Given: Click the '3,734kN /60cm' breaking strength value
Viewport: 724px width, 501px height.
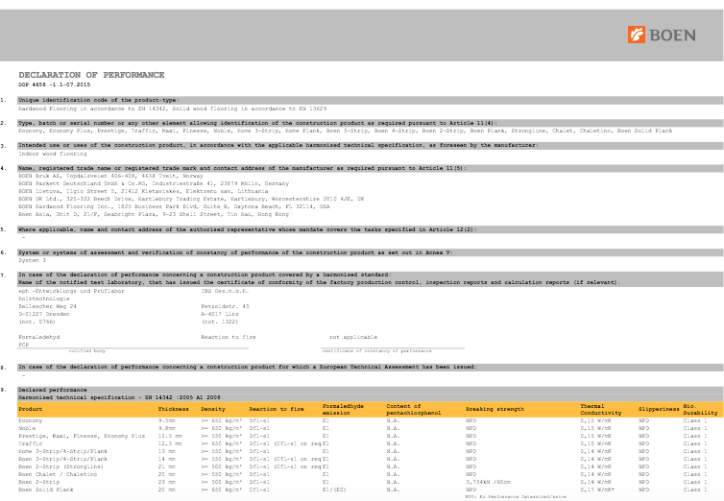Looking at the screenshot, I should pos(489,482).
